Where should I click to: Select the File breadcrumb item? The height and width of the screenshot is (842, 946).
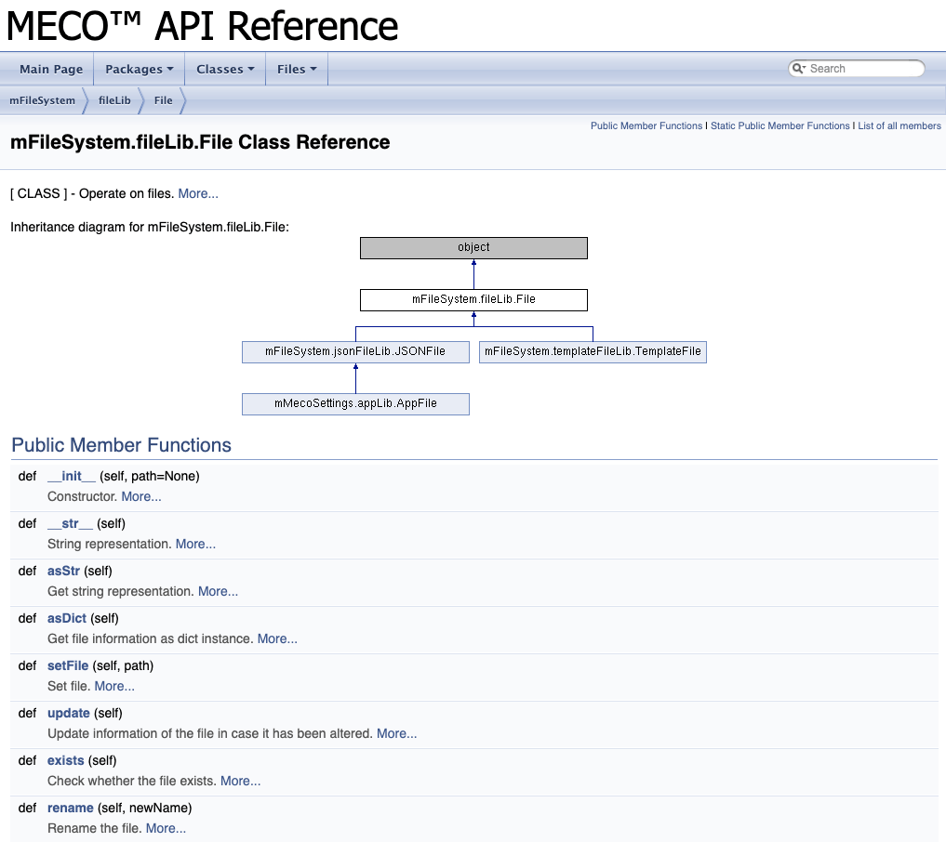(x=163, y=100)
